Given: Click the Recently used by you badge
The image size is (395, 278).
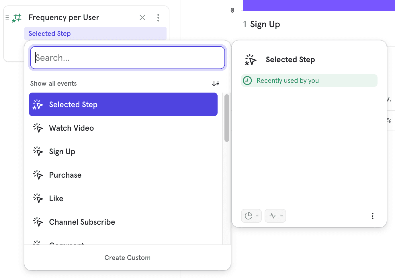Looking at the screenshot, I should tap(309, 81).
